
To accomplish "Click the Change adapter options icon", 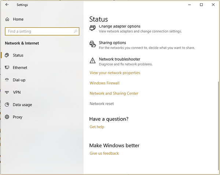I will (93, 28).
